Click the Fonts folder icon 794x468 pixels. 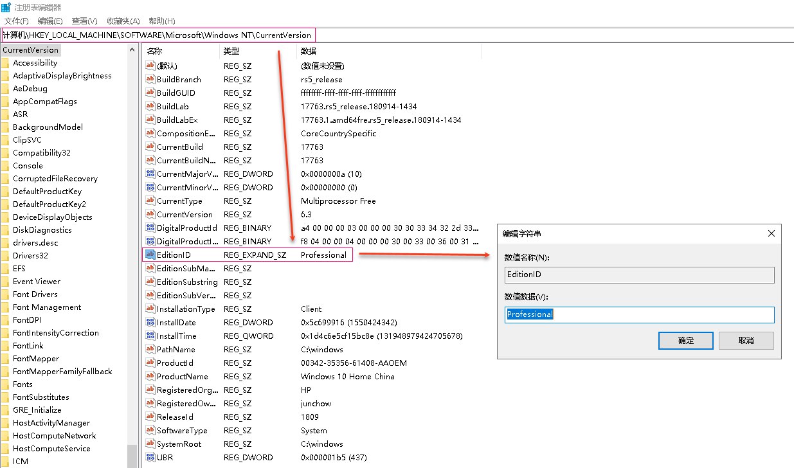pos(5,384)
